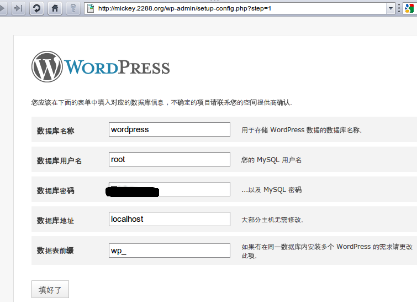Click the database name field containing wordpress
The width and height of the screenshot is (417, 302).
tap(170, 129)
